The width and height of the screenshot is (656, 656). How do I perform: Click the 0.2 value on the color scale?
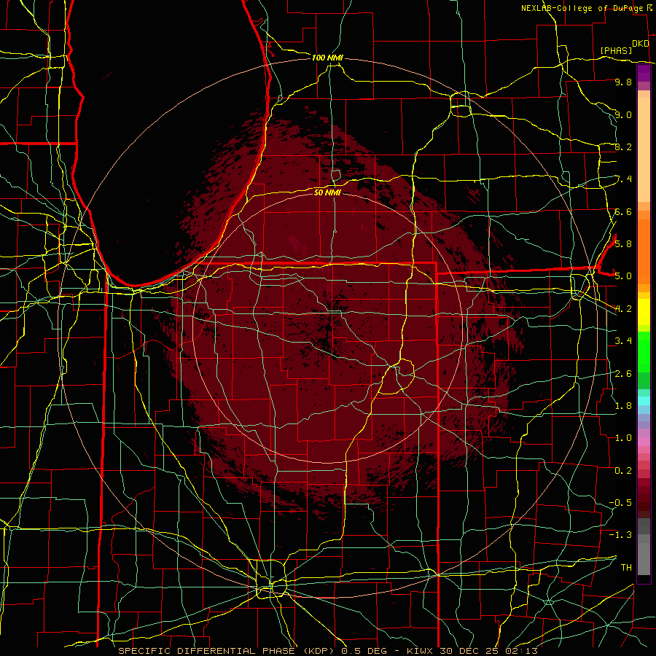623,471
